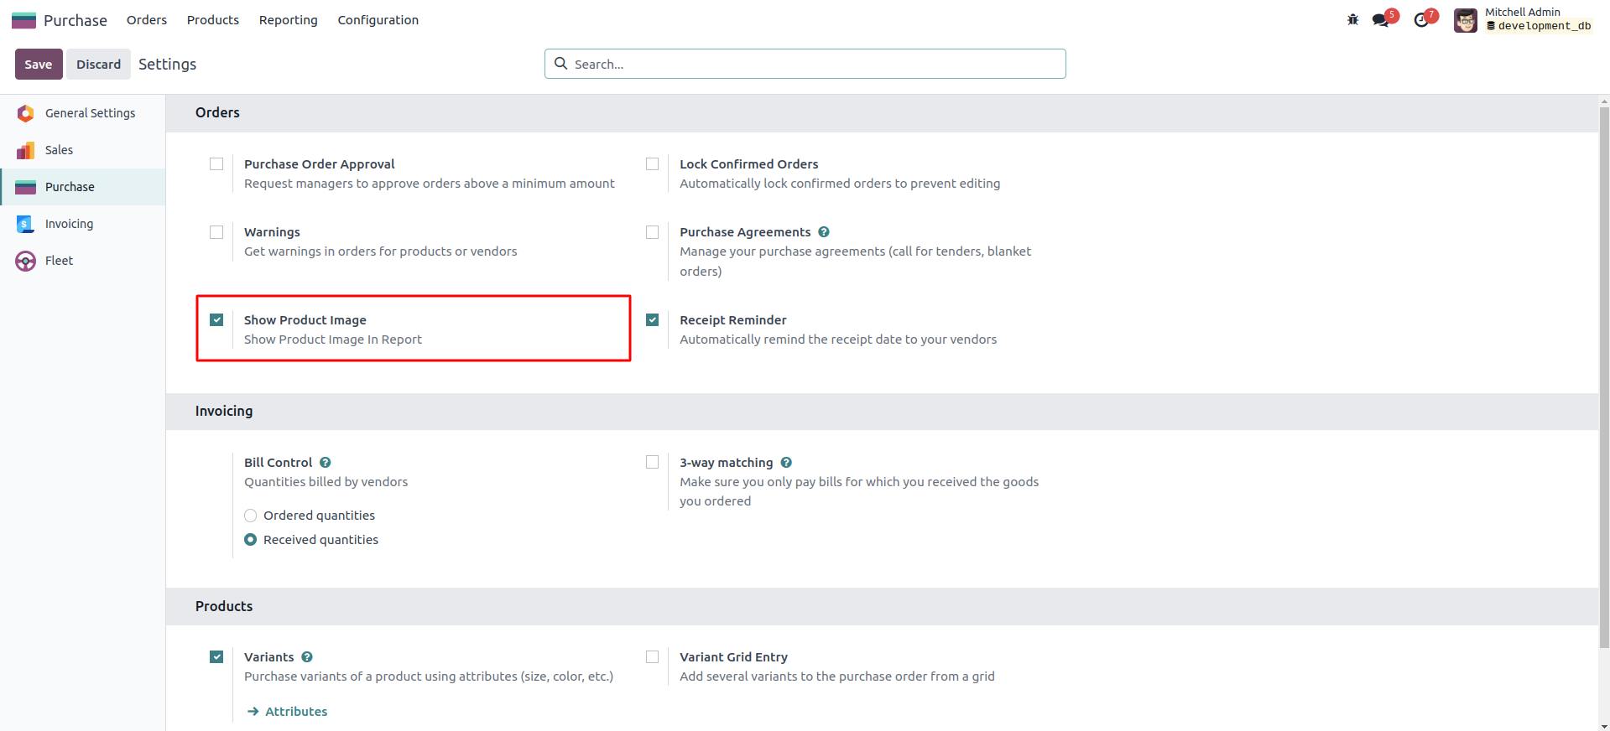Click the Fleet steering wheel icon
The image size is (1610, 731).
coord(26,261)
